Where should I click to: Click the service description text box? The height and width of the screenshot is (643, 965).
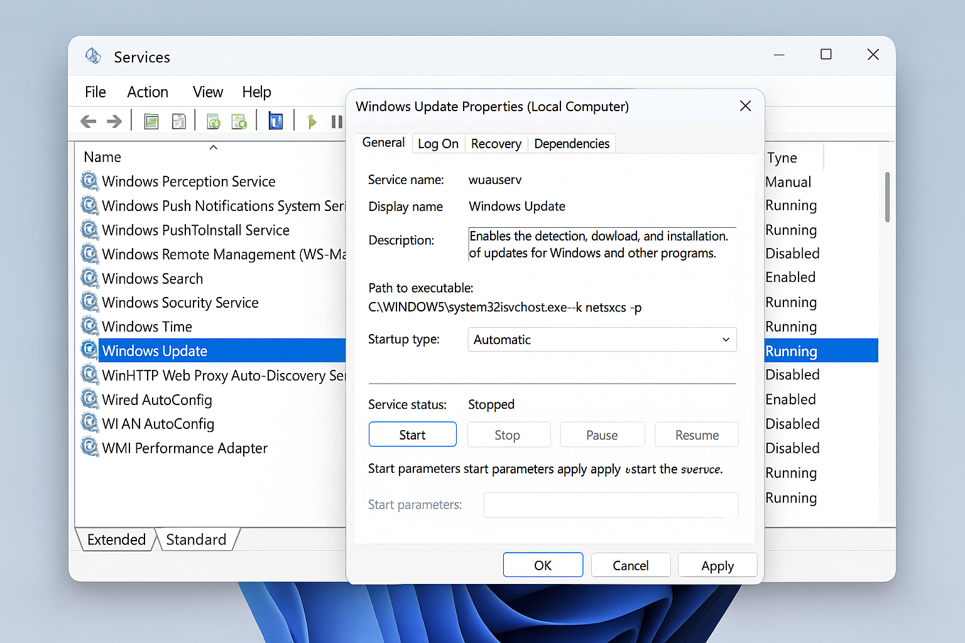(x=602, y=244)
